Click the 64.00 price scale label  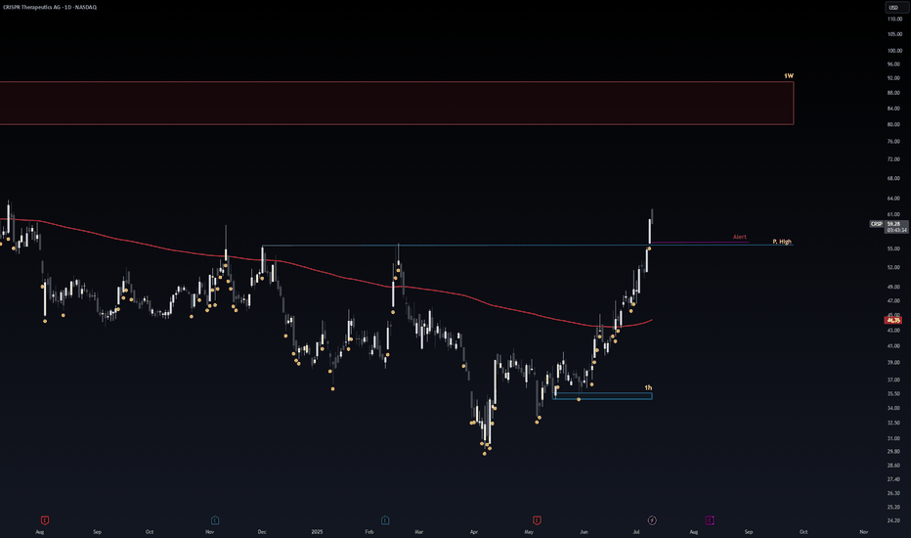click(x=894, y=199)
